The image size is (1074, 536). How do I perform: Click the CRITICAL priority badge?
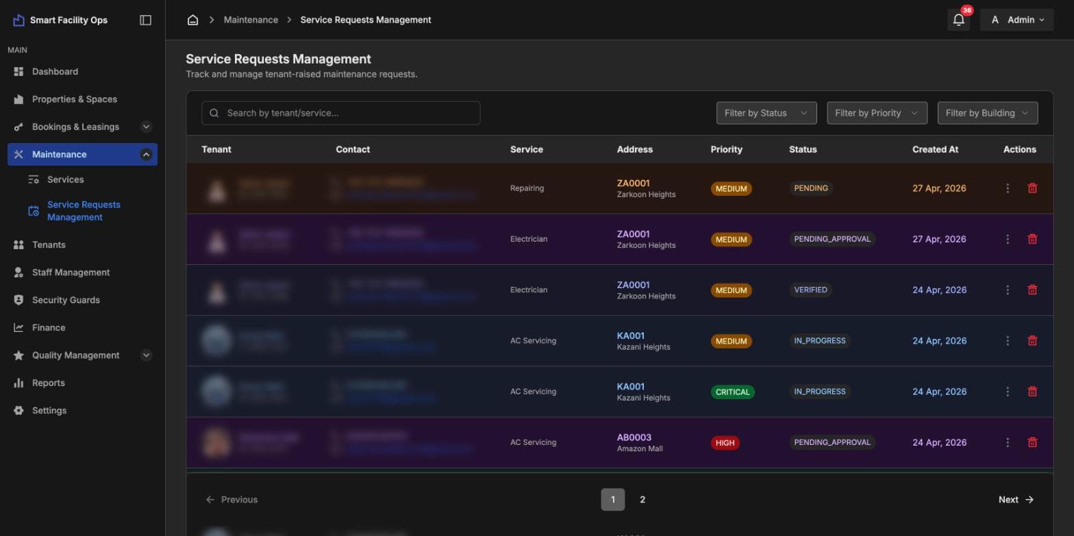tap(732, 392)
